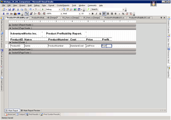Open the Server Explorer side panel
Image resolution: width=171 pixels, height=120 pixels.
point(2,40)
